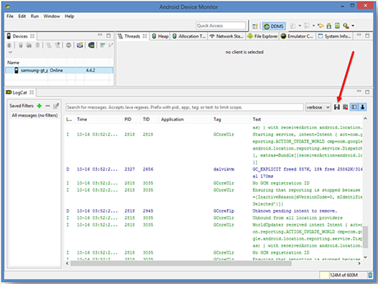378x284 pixels.
Task: Take a screen capture of the device
Action: (x=80, y=45)
